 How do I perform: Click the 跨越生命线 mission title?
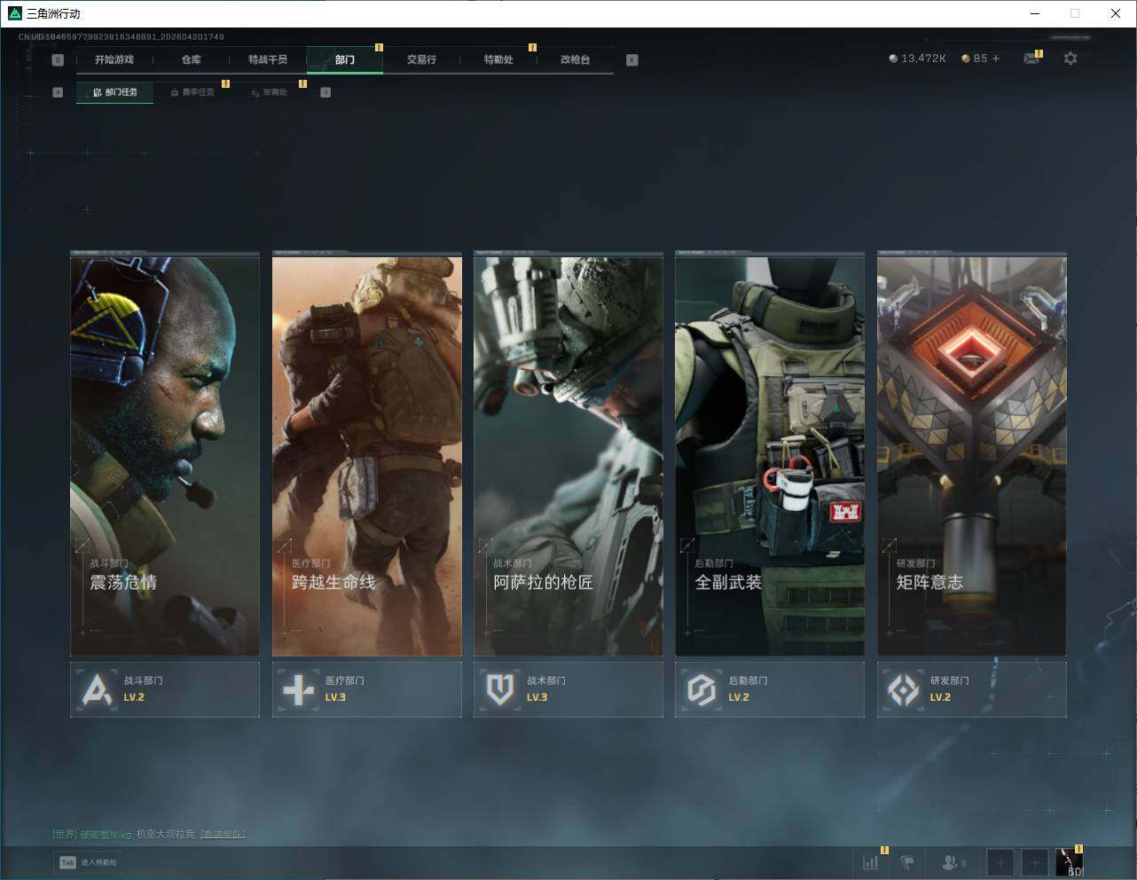(x=333, y=583)
